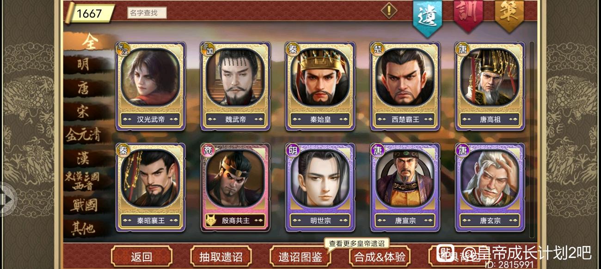Screen dimensions: 601x269
Task: Open the 遗诏图鉴 gallery button
Action: pyautogui.click(x=300, y=257)
